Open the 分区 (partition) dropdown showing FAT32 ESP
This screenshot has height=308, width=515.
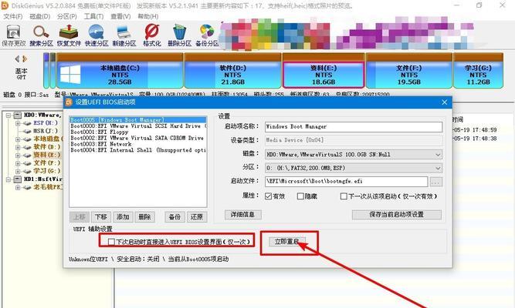point(354,168)
